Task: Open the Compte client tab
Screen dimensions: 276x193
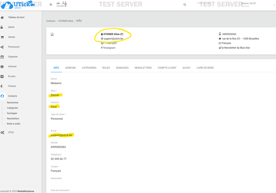Action: pyautogui.click(x=167, y=68)
